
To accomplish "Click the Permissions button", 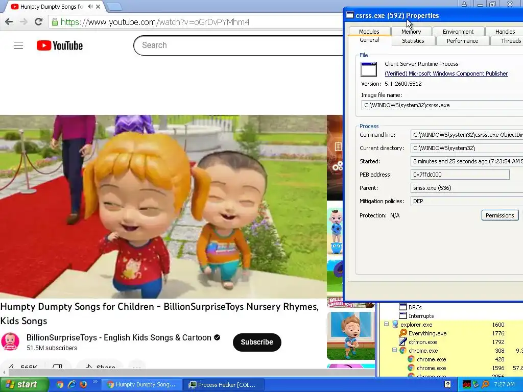I will pyautogui.click(x=500, y=215).
